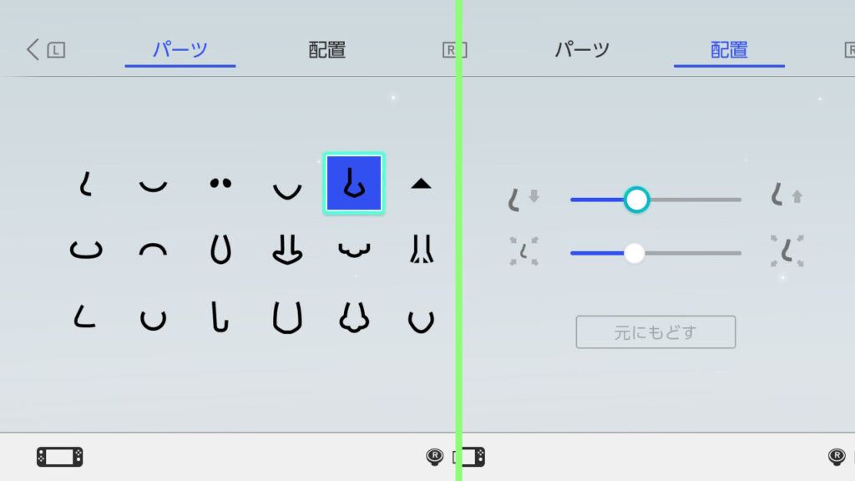Select the highlighted nose in blue square
The image size is (855, 481).
click(354, 183)
